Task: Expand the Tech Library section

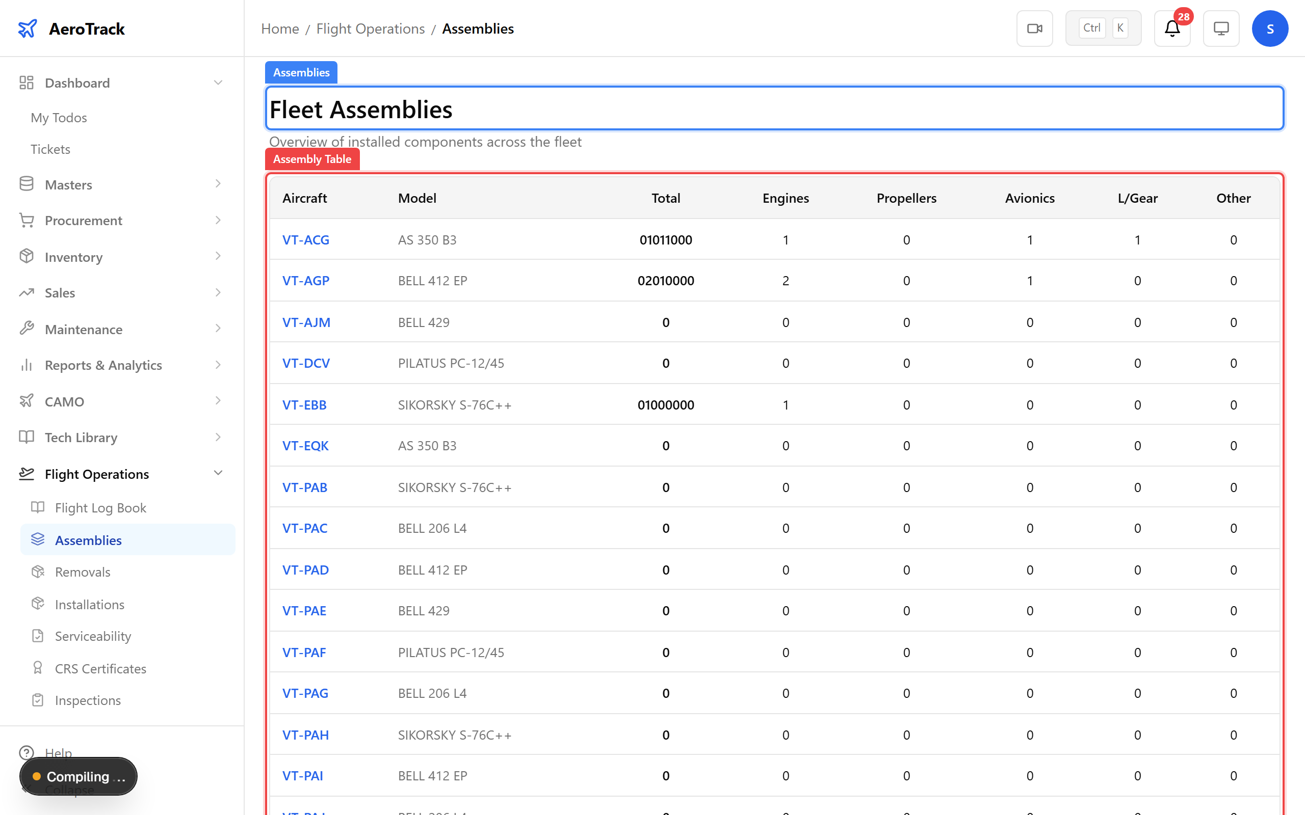Action: tap(218, 437)
